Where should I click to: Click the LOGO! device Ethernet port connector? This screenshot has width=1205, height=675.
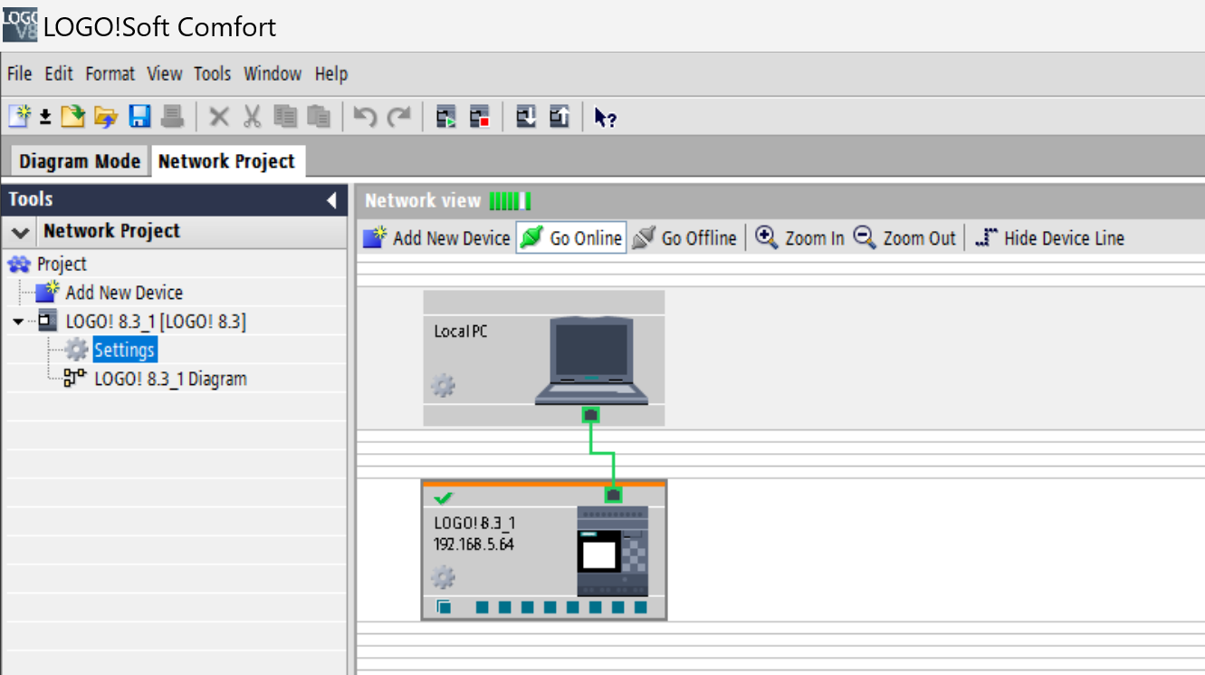[x=614, y=495]
